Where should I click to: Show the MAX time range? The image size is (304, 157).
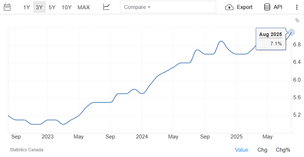(84, 7)
